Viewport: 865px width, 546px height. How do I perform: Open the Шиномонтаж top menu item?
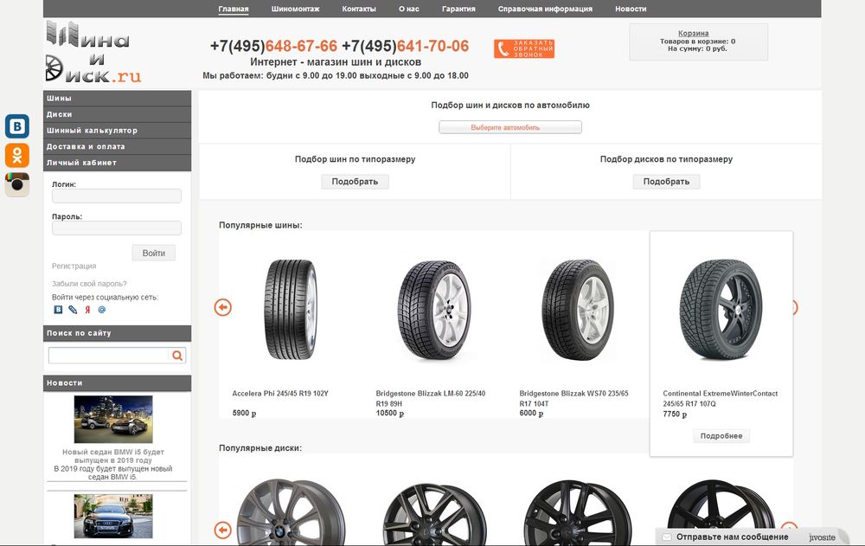(295, 9)
